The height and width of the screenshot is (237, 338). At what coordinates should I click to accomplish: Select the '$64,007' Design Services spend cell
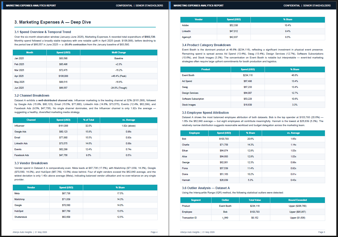pos(248,93)
